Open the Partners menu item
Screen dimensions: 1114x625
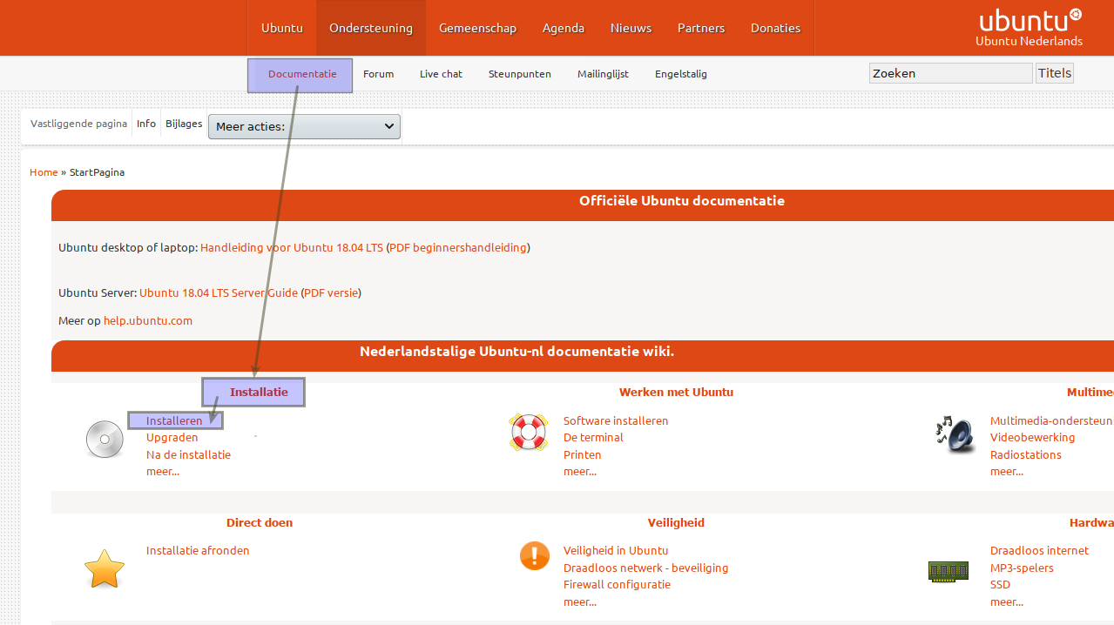[x=701, y=28]
